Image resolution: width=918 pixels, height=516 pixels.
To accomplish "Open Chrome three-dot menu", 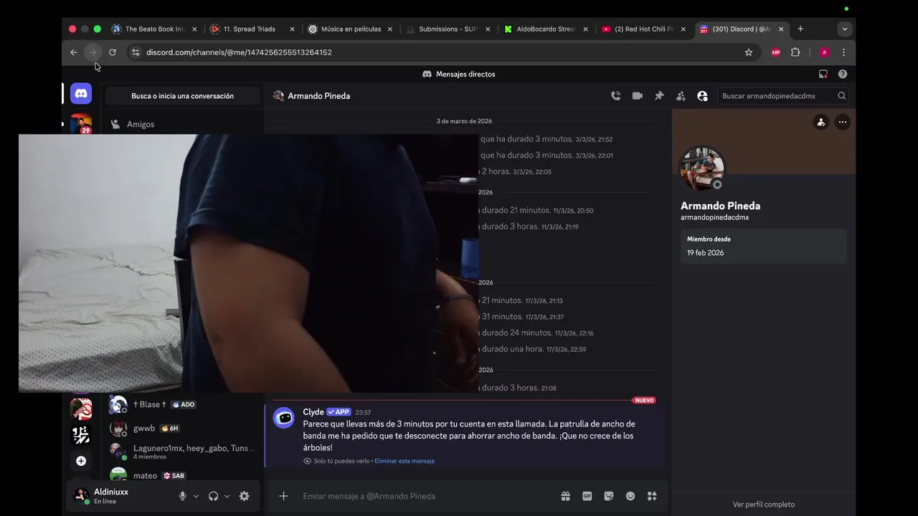I will point(843,52).
